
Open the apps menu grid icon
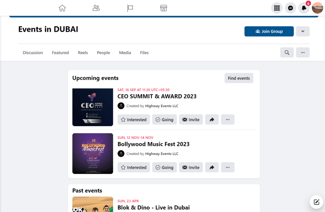coord(276,8)
